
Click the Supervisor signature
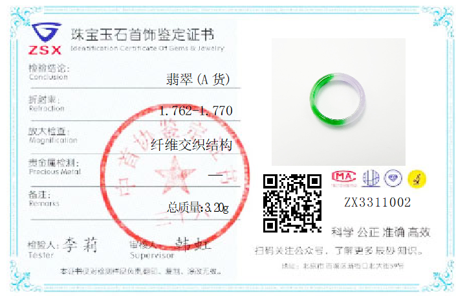point(192,244)
